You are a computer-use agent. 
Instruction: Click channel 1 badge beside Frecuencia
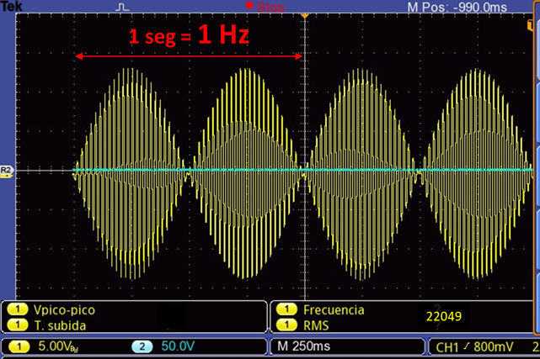(286, 309)
